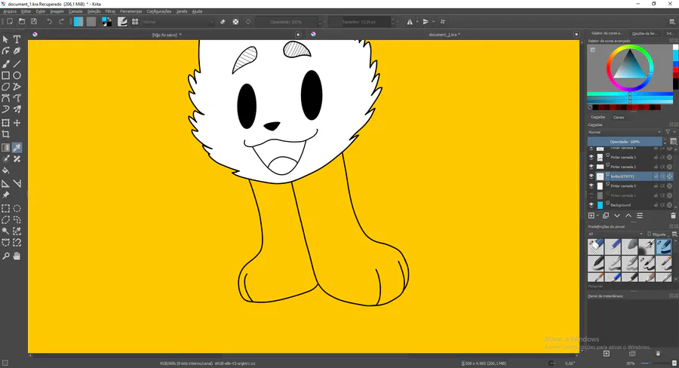The height and width of the screenshot is (368, 679).
Task: Adjust the layer Opacidade 100% slider
Action: pyautogui.click(x=625, y=142)
